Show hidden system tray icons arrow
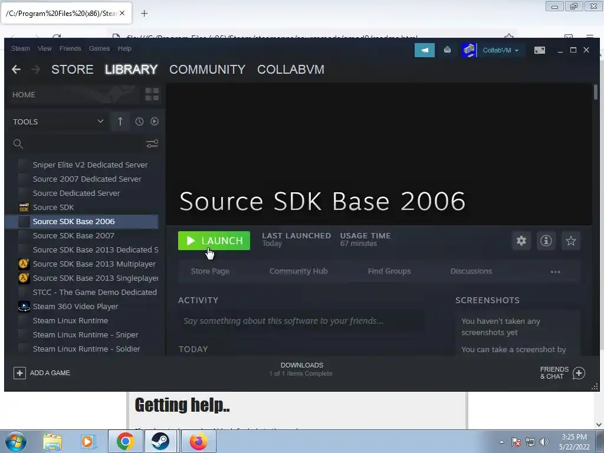 (501, 442)
